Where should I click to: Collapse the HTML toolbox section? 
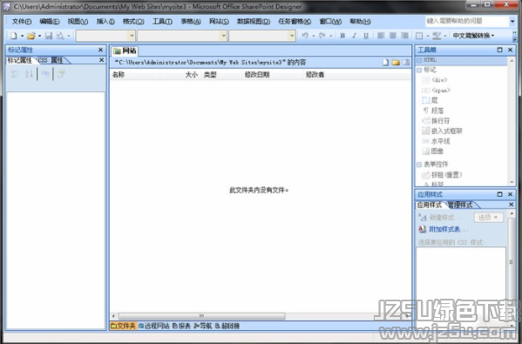419,60
